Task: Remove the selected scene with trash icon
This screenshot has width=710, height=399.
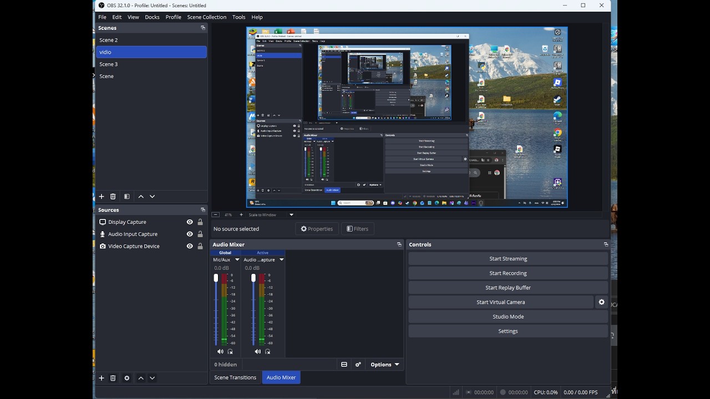Action: [x=113, y=197]
